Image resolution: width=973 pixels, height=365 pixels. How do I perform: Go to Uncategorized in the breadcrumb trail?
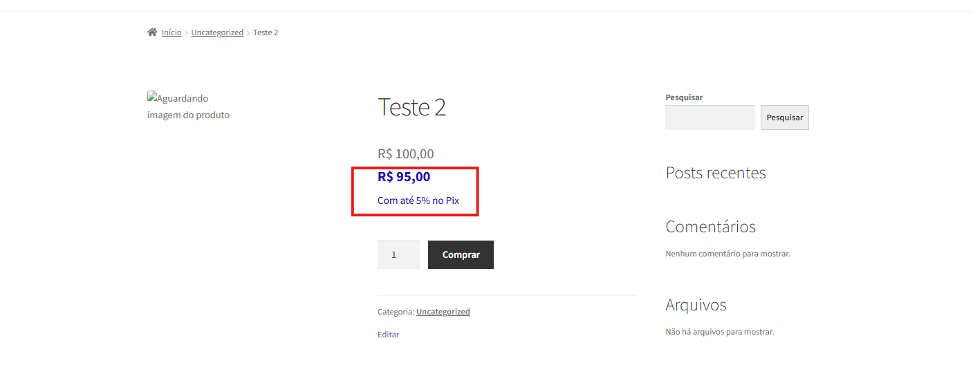(x=217, y=32)
